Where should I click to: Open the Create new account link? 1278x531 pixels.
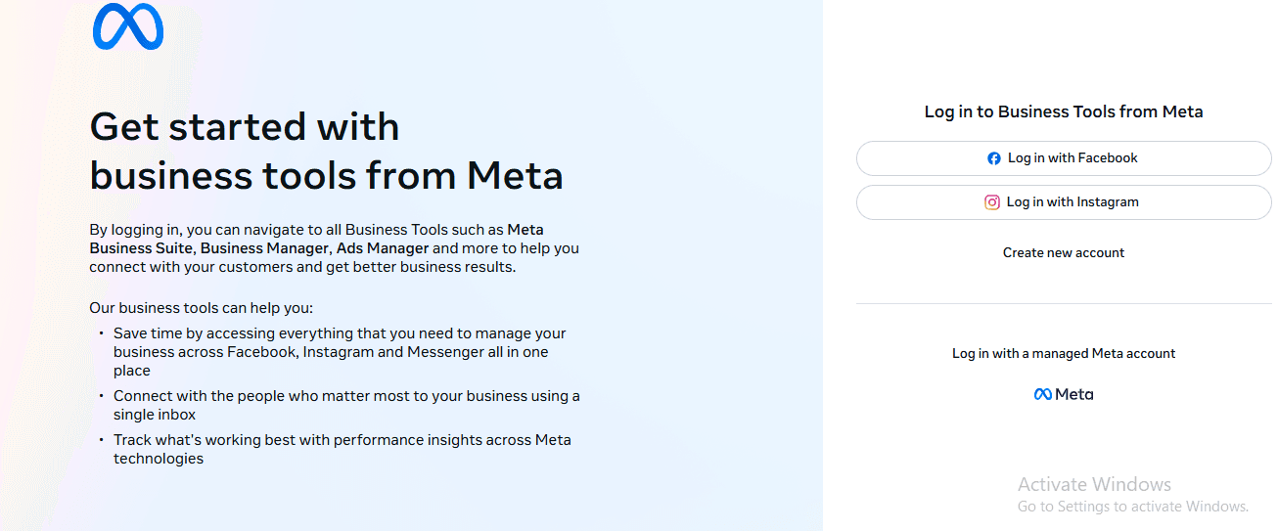(1064, 252)
